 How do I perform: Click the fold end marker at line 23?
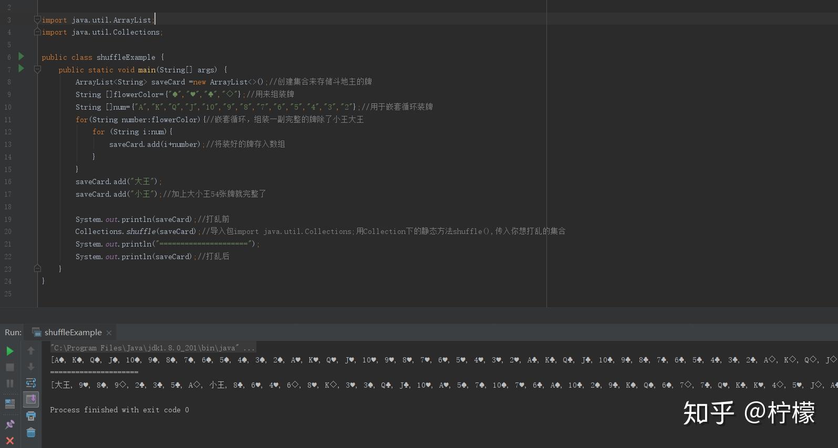tap(37, 269)
